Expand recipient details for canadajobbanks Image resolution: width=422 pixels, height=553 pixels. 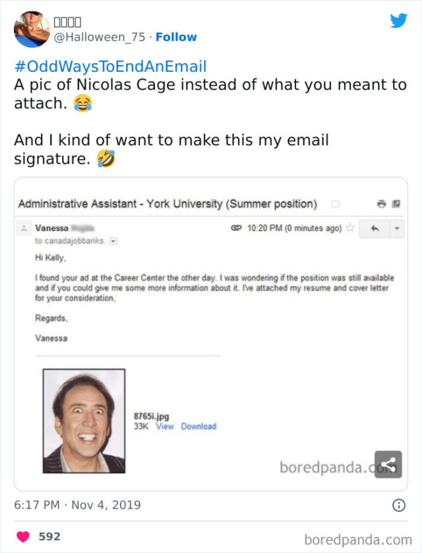pos(113,240)
